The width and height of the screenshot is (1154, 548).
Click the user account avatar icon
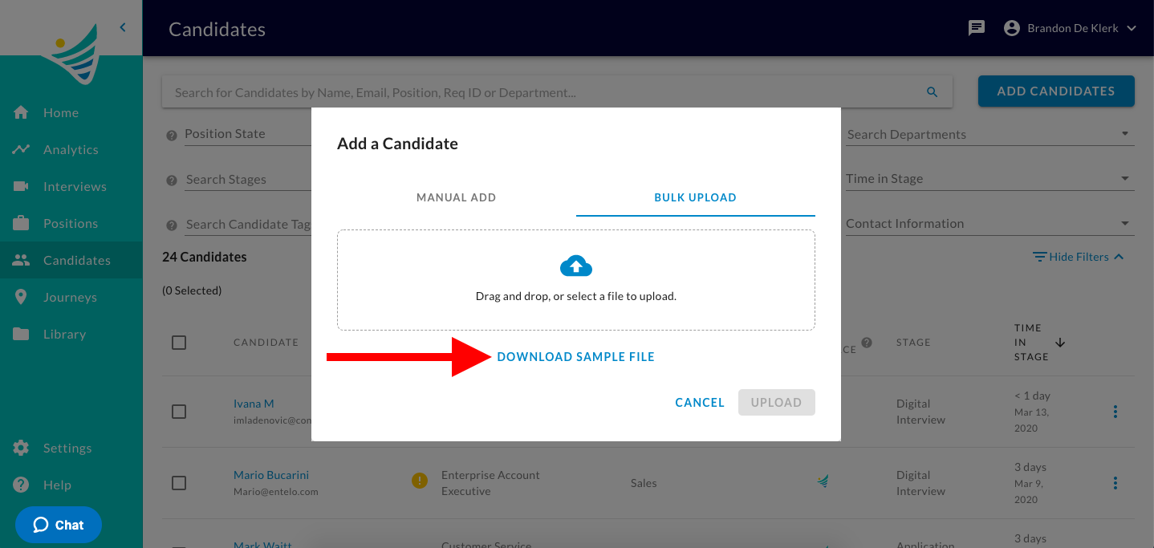[x=1012, y=28]
